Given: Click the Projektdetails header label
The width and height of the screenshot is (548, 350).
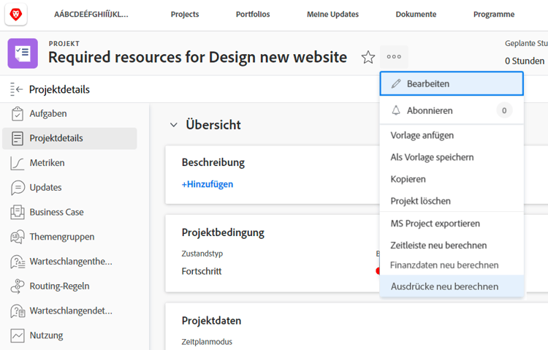Looking at the screenshot, I should point(59,90).
